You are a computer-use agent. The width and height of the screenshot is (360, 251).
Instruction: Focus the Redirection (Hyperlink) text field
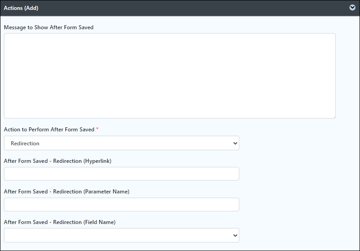[x=122, y=174]
